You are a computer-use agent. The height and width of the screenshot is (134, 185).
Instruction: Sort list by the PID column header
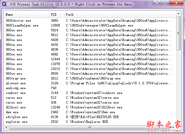click(x=57, y=14)
